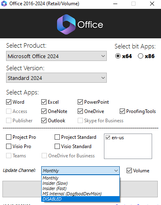161x205 pixels.
Task: Check the Visio Standard option
Action: pyautogui.click(x=57, y=146)
